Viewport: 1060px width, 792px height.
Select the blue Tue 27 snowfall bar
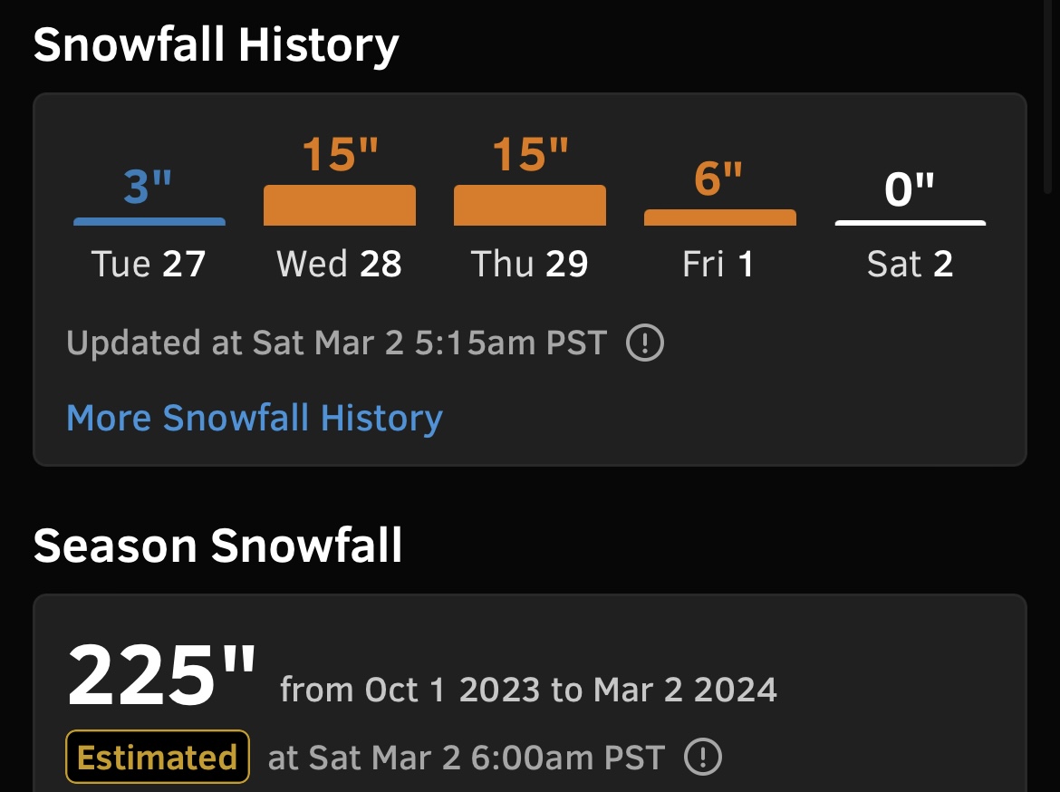(x=149, y=221)
